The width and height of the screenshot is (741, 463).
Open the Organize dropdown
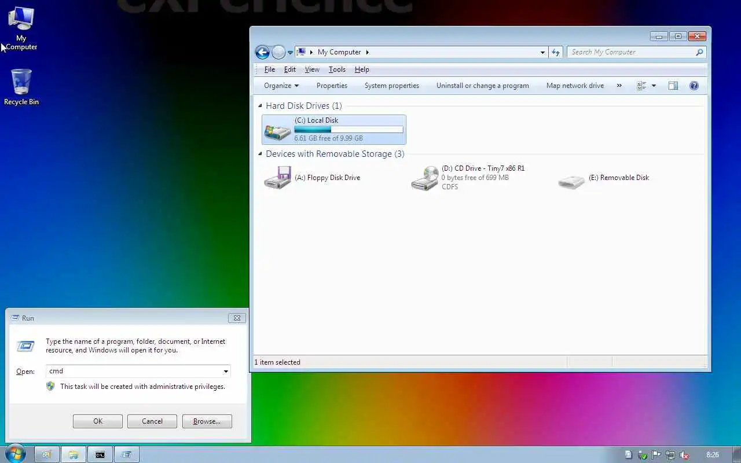pos(281,86)
